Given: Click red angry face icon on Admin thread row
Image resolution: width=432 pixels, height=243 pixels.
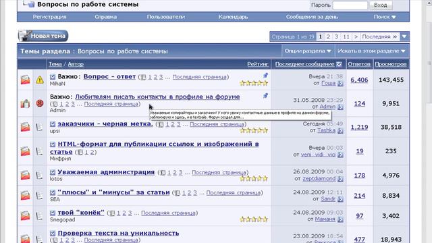Looking at the screenshot, I should tap(40, 103).
